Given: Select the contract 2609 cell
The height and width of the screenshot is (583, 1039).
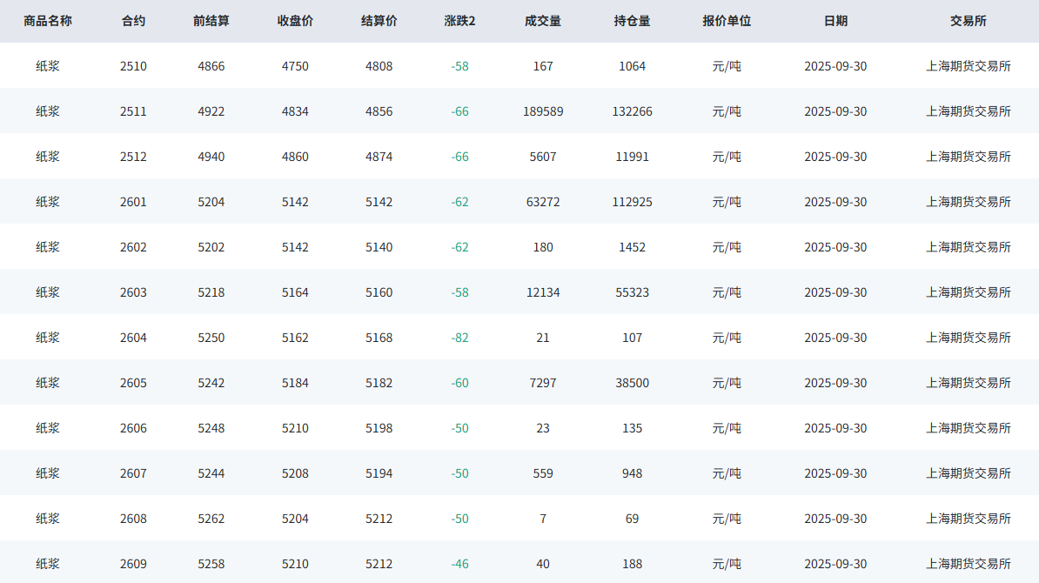Looking at the screenshot, I should pos(133,564).
